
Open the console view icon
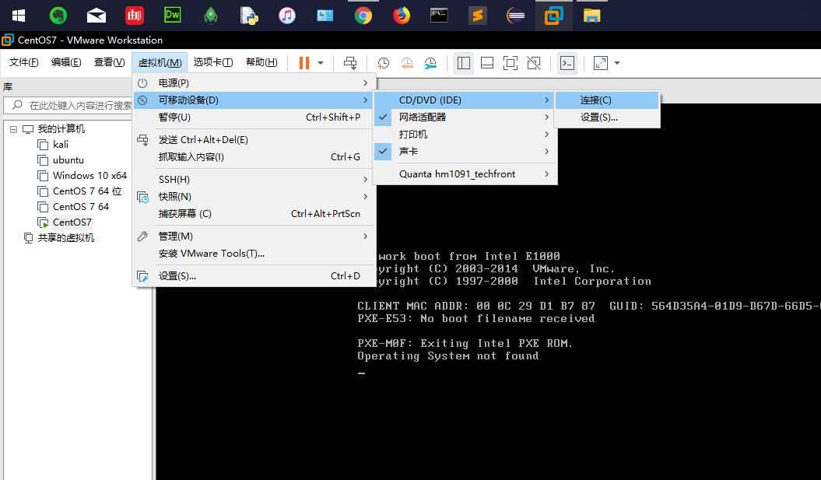[567, 63]
